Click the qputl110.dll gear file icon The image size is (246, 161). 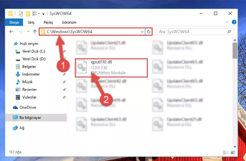pos(82,67)
